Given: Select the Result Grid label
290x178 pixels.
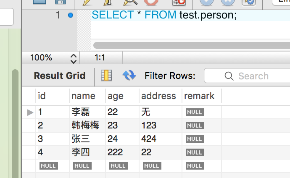Looking at the screenshot, I should [x=60, y=76].
